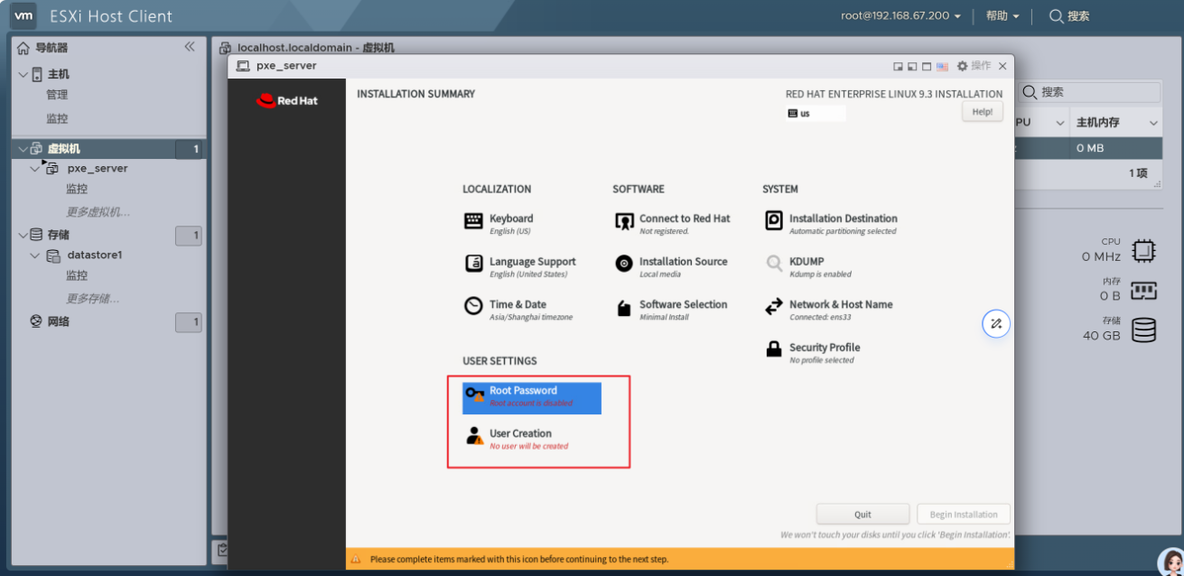Screen dimensions: 1184x576
Task: Open Connect to Red Hat registration
Action: coord(672,224)
